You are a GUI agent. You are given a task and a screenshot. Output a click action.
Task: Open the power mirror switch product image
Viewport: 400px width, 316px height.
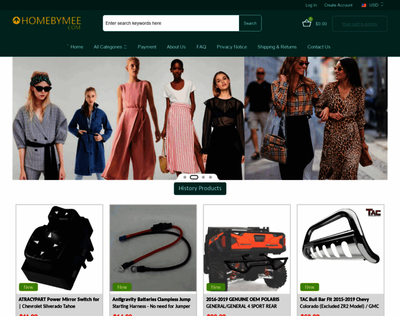click(59, 248)
